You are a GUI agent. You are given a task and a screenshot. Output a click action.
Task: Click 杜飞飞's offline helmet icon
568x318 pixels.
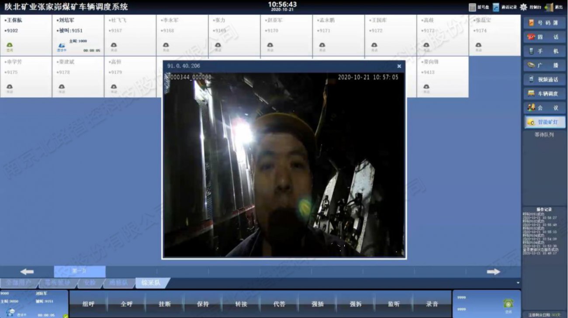pos(114,45)
